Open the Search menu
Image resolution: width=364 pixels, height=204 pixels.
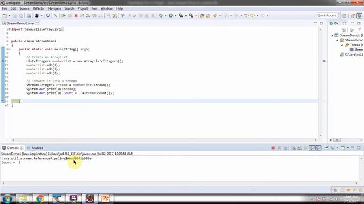[69, 8]
